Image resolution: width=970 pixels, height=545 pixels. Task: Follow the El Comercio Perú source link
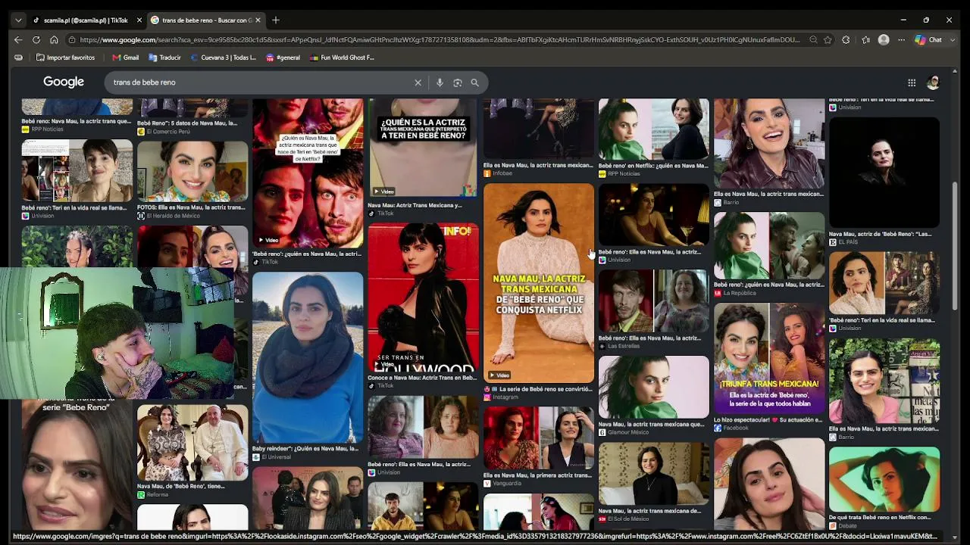(168, 132)
